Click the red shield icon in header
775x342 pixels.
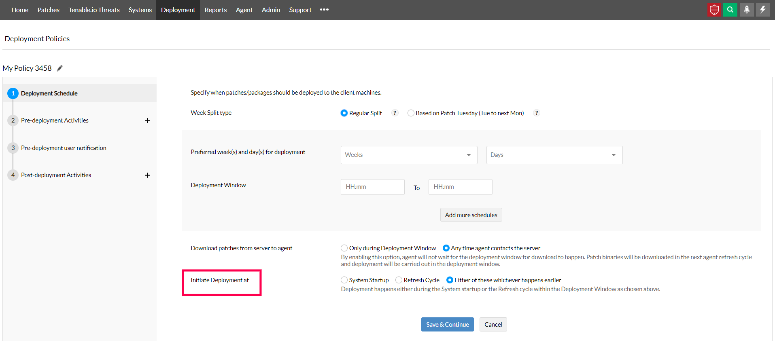pyautogui.click(x=714, y=10)
